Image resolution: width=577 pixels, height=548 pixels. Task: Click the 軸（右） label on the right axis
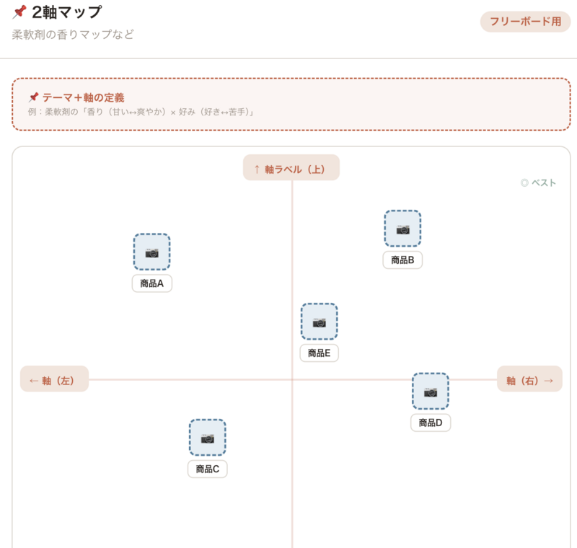click(529, 379)
